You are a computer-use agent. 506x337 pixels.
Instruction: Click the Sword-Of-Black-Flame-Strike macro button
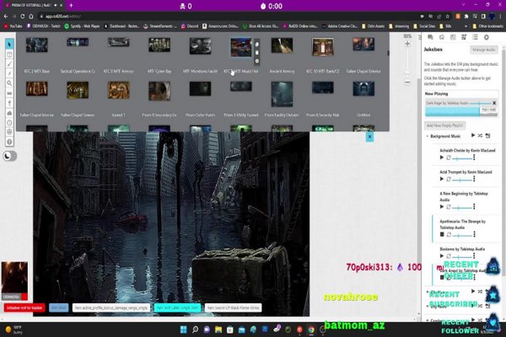tap(233, 308)
